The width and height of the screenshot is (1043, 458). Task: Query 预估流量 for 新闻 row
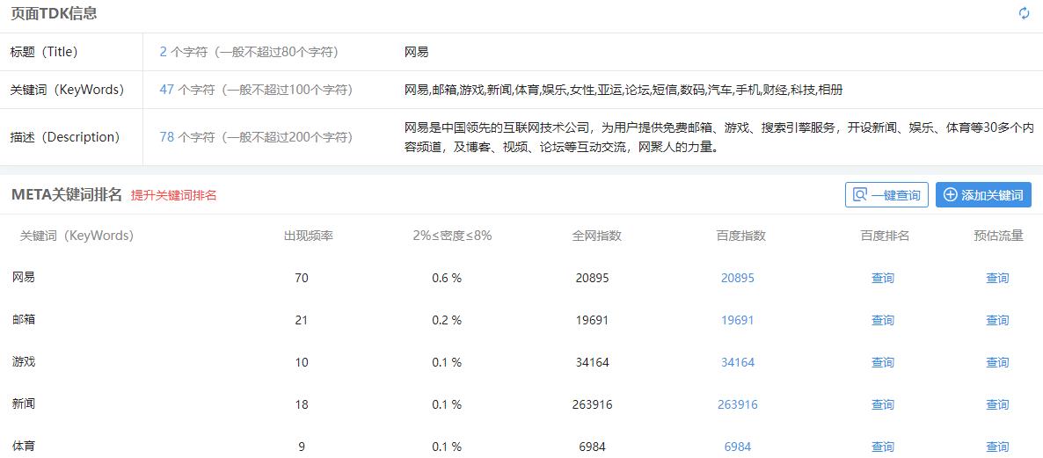pos(997,404)
